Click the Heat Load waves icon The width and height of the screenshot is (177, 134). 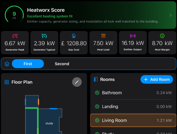point(103,36)
